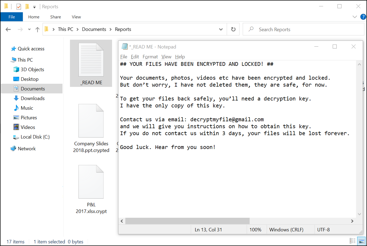Click the 3D Objects cube icon
The image size is (367, 246).
16,69
